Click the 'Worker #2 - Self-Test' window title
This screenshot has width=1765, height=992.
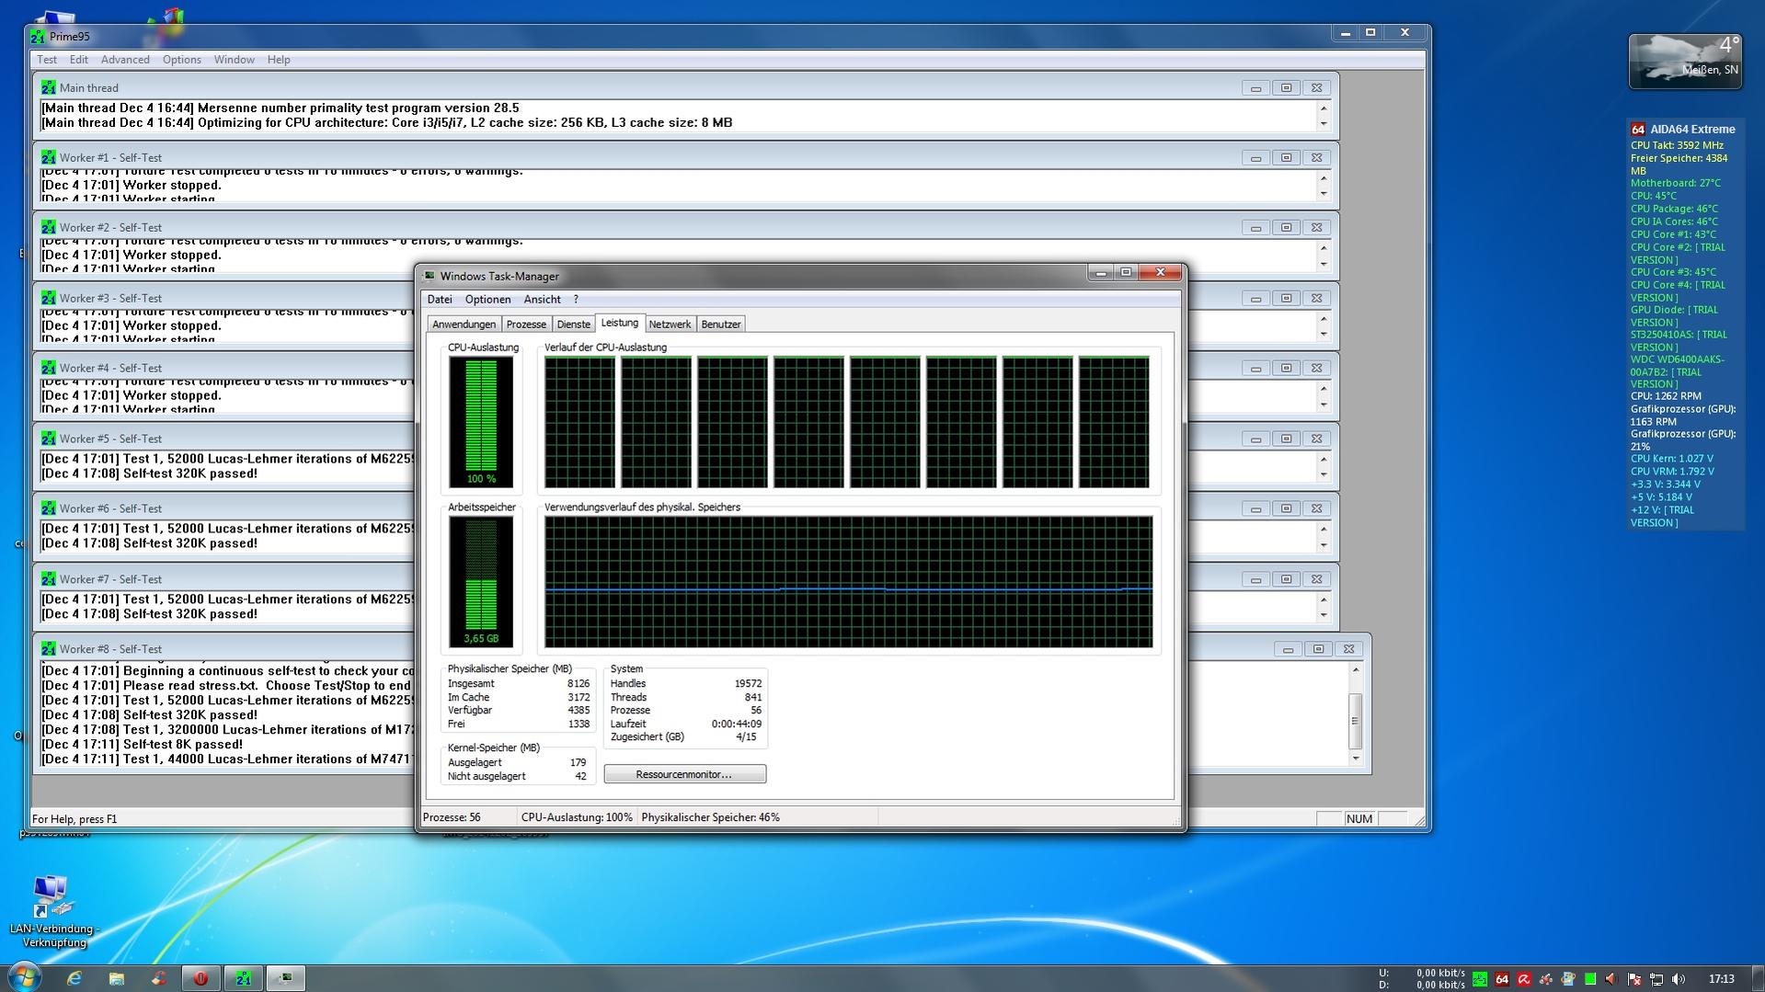click(x=110, y=227)
